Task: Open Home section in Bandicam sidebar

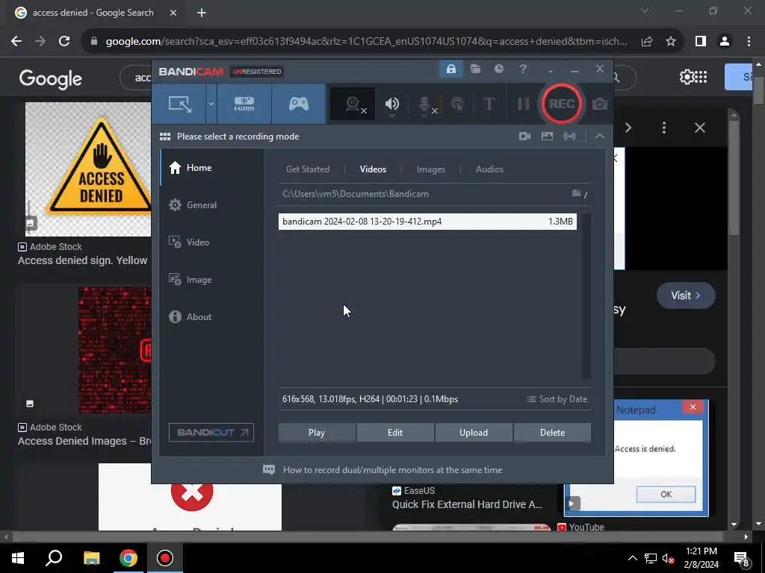Action: click(x=211, y=168)
